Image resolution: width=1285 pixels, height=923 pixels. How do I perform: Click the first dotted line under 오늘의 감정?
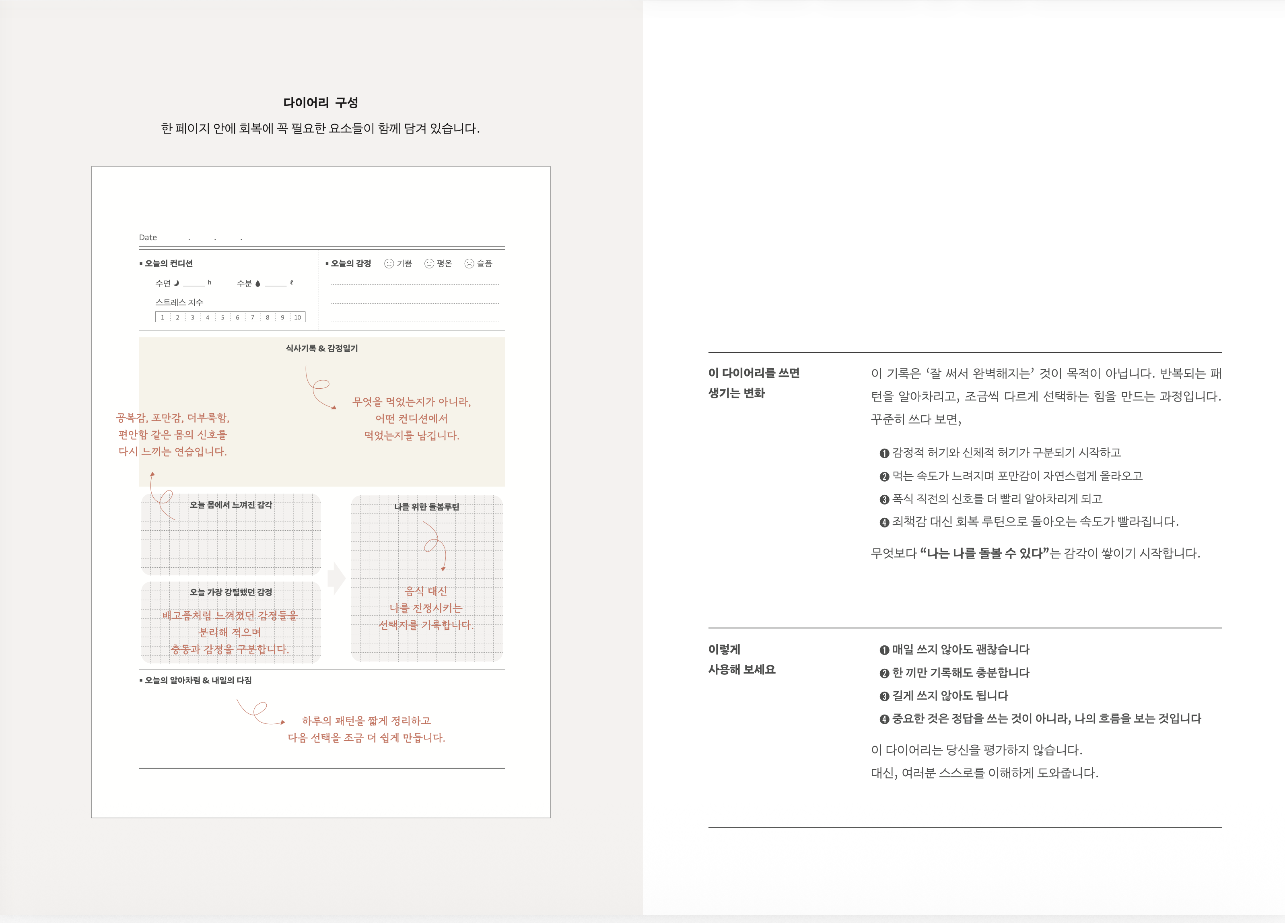[415, 284]
